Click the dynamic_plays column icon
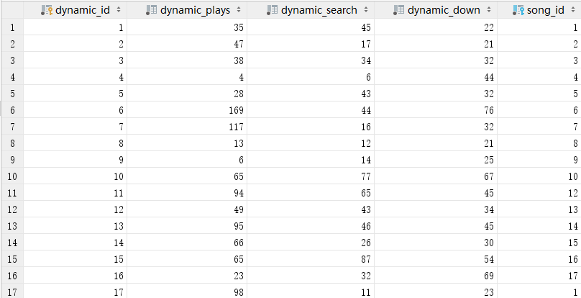This screenshot has width=581, height=298. (151, 11)
